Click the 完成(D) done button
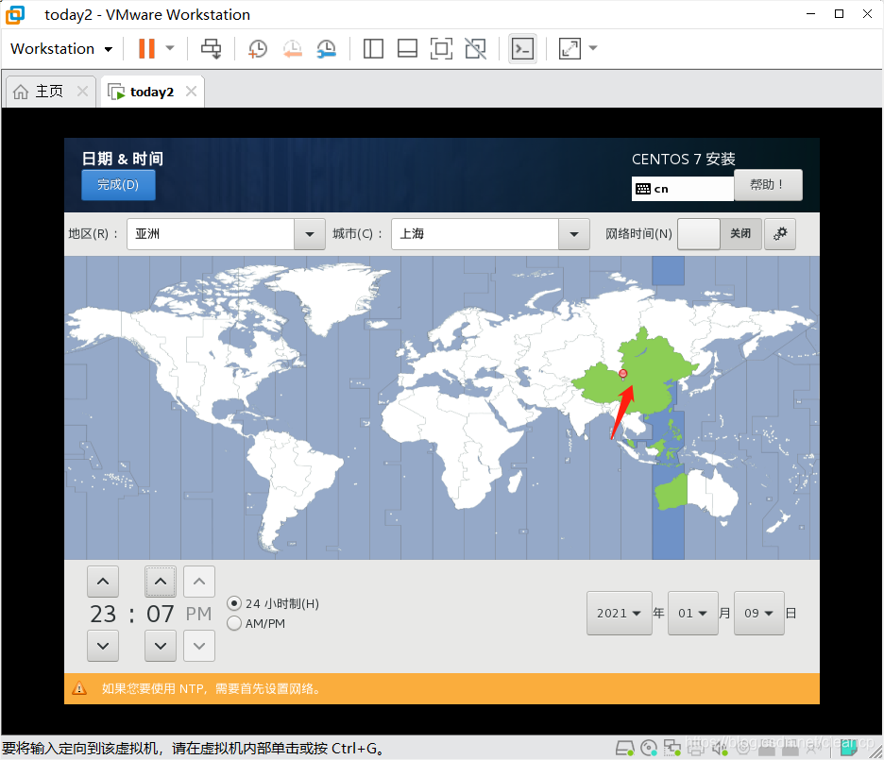This screenshot has width=884, height=760. (118, 185)
